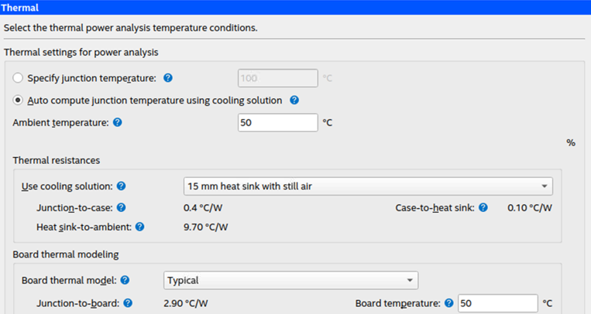Viewport: 591px width, 314px height.
Task: Click the Heat sink-to-ambient 9.70 °C/W value
Action: click(205, 227)
